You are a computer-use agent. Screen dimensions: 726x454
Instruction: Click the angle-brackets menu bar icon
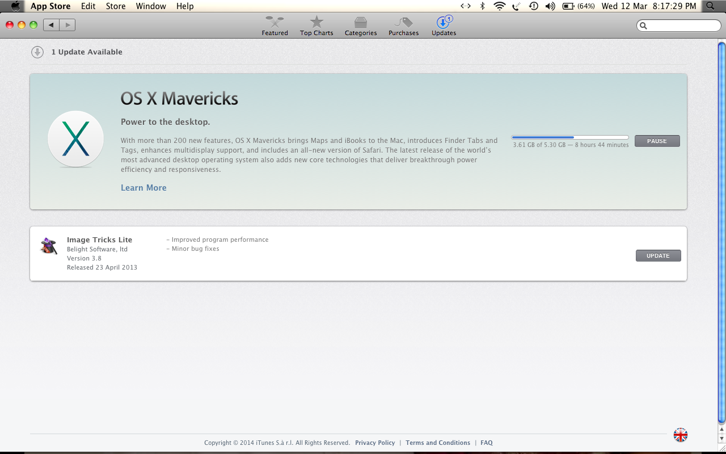466,6
